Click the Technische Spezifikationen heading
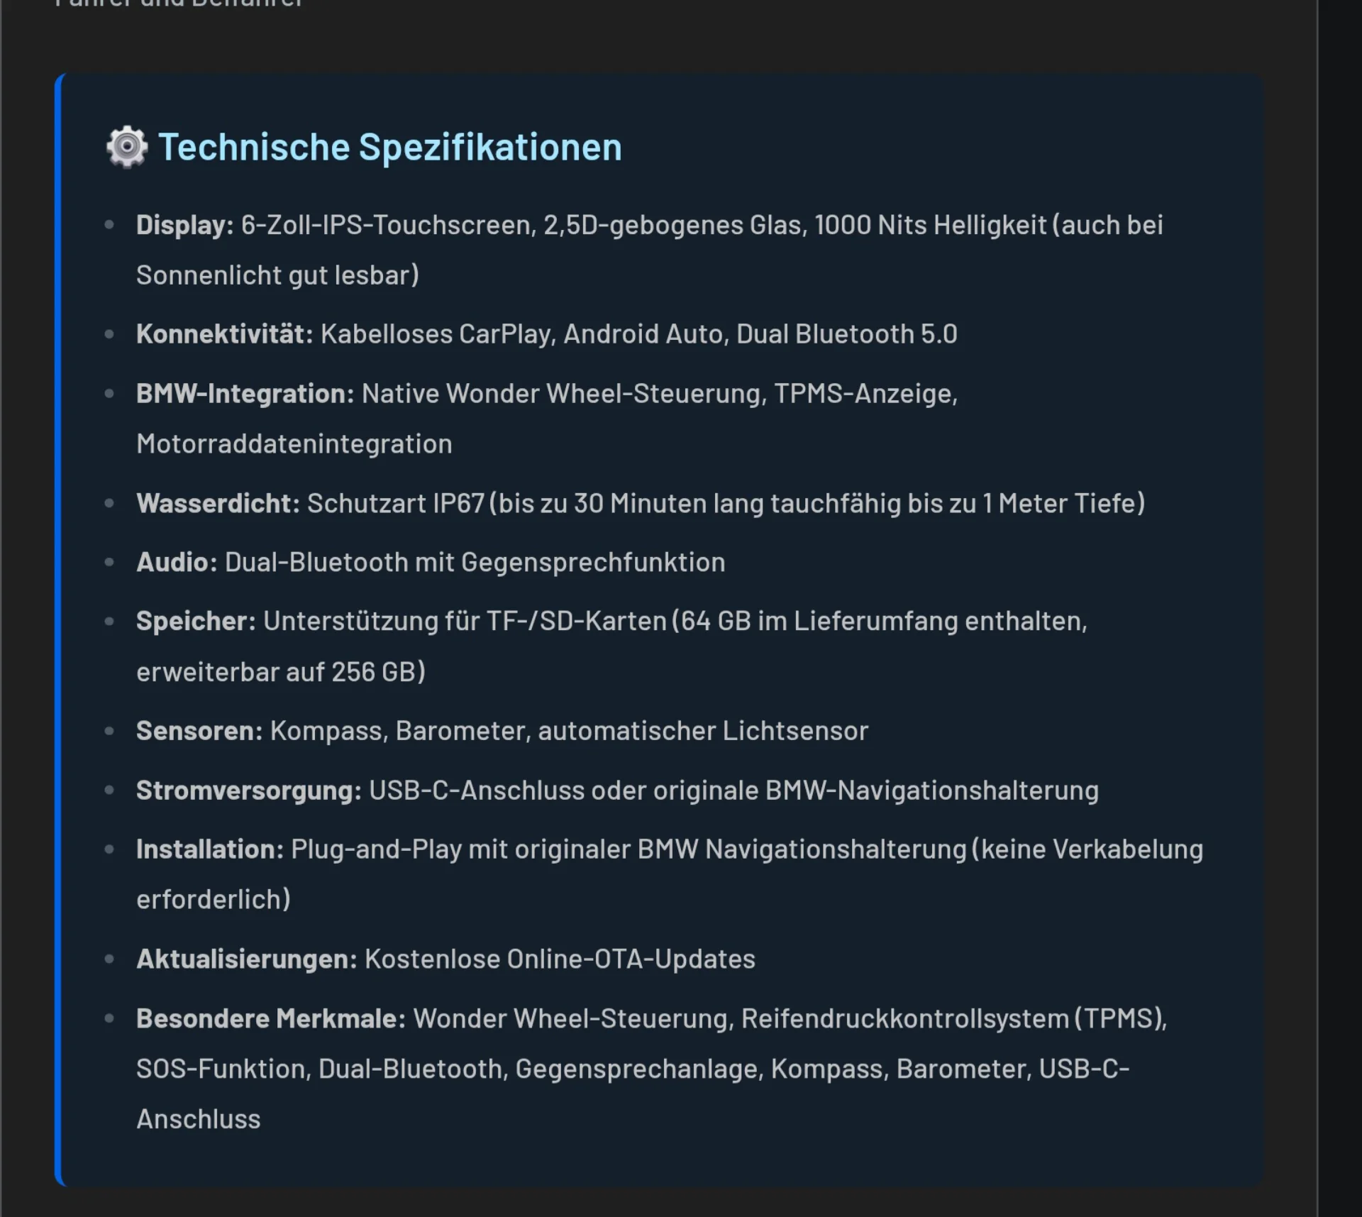This screenshot has height=1217, width=1362. 389,148
